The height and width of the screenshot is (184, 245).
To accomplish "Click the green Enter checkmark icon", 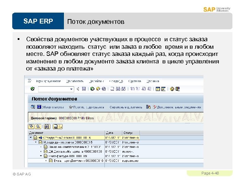I will [x=33, y=89].
